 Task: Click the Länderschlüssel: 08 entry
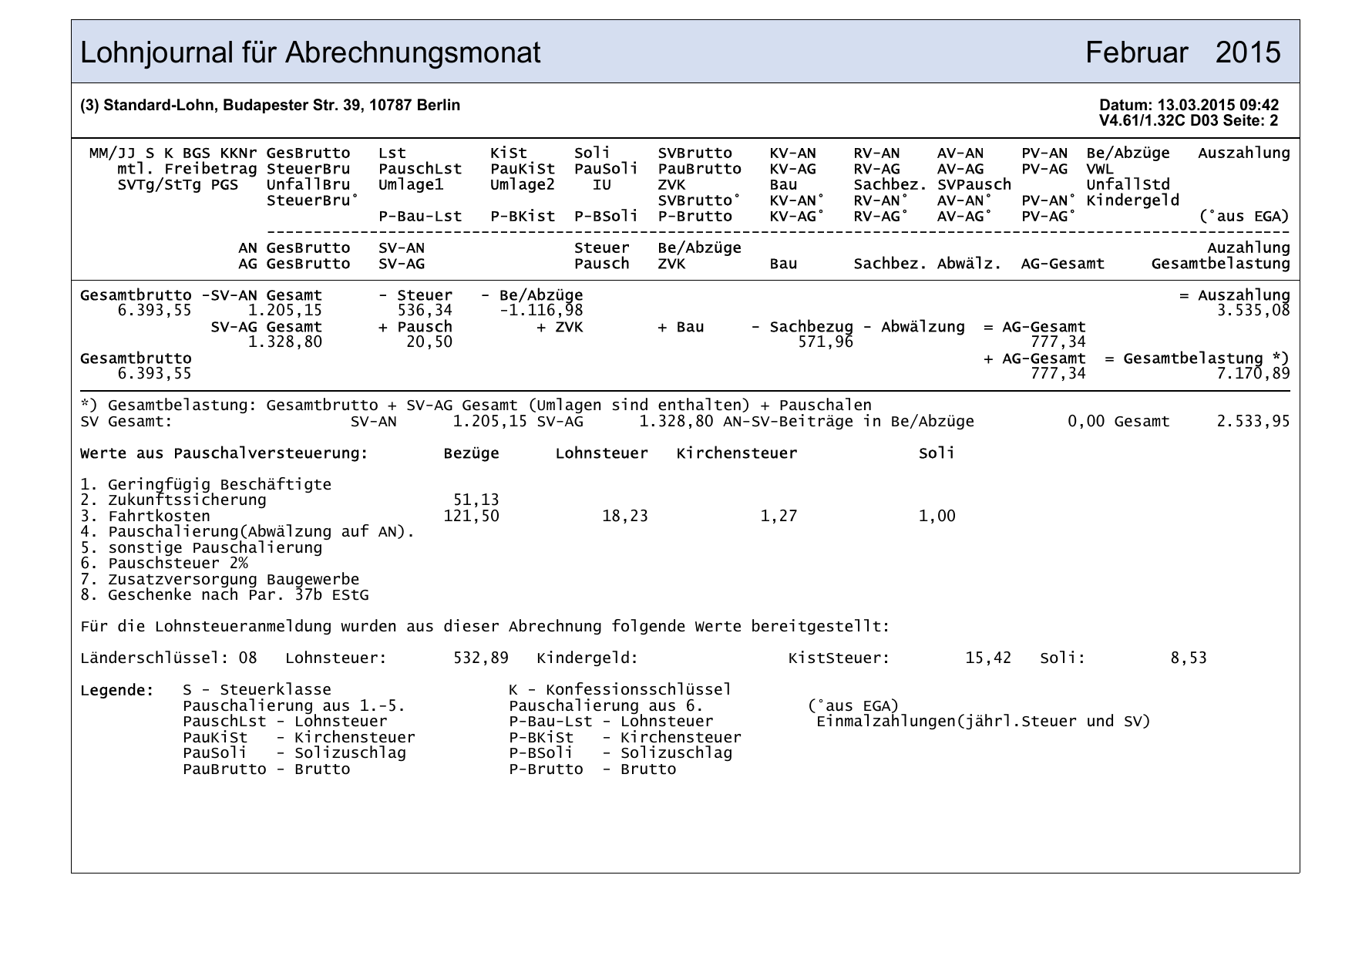168,658
